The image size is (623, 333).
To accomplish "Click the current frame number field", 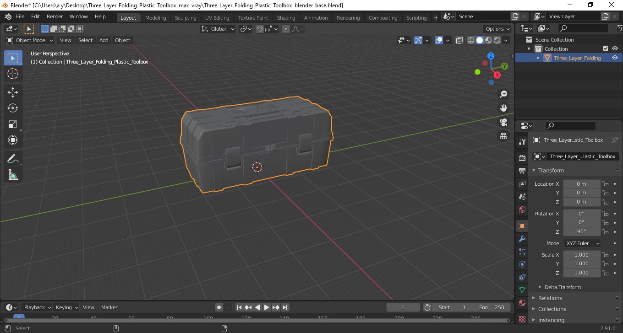I will coord(403,307).
